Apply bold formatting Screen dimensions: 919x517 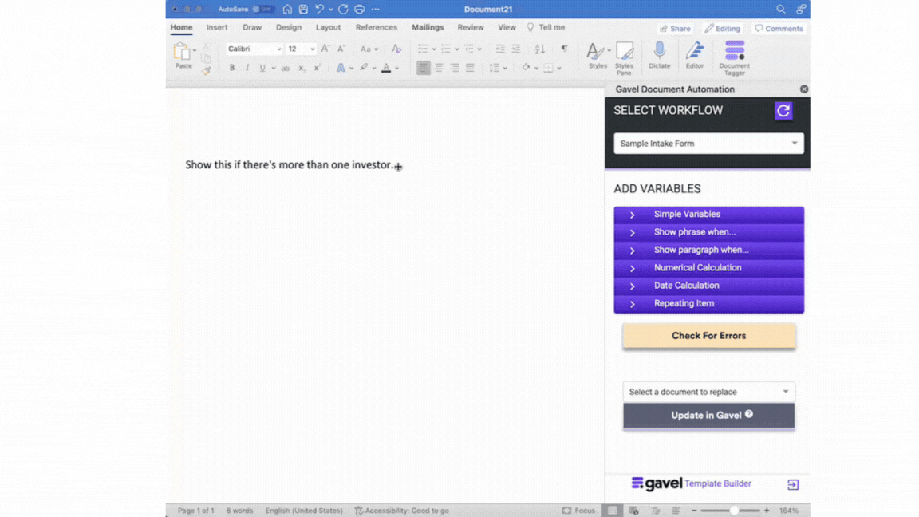231,67
